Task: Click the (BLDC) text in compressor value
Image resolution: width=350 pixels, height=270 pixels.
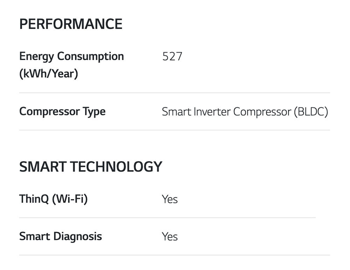Action: tap(311, 112)
